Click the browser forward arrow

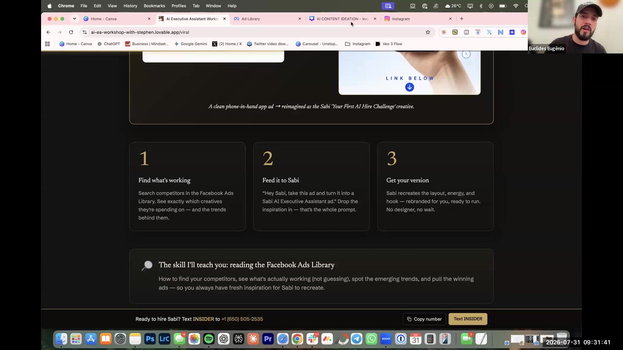pos(60,32)
